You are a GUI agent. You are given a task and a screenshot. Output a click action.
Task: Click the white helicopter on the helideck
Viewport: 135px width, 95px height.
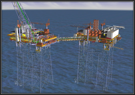[116, 27]
